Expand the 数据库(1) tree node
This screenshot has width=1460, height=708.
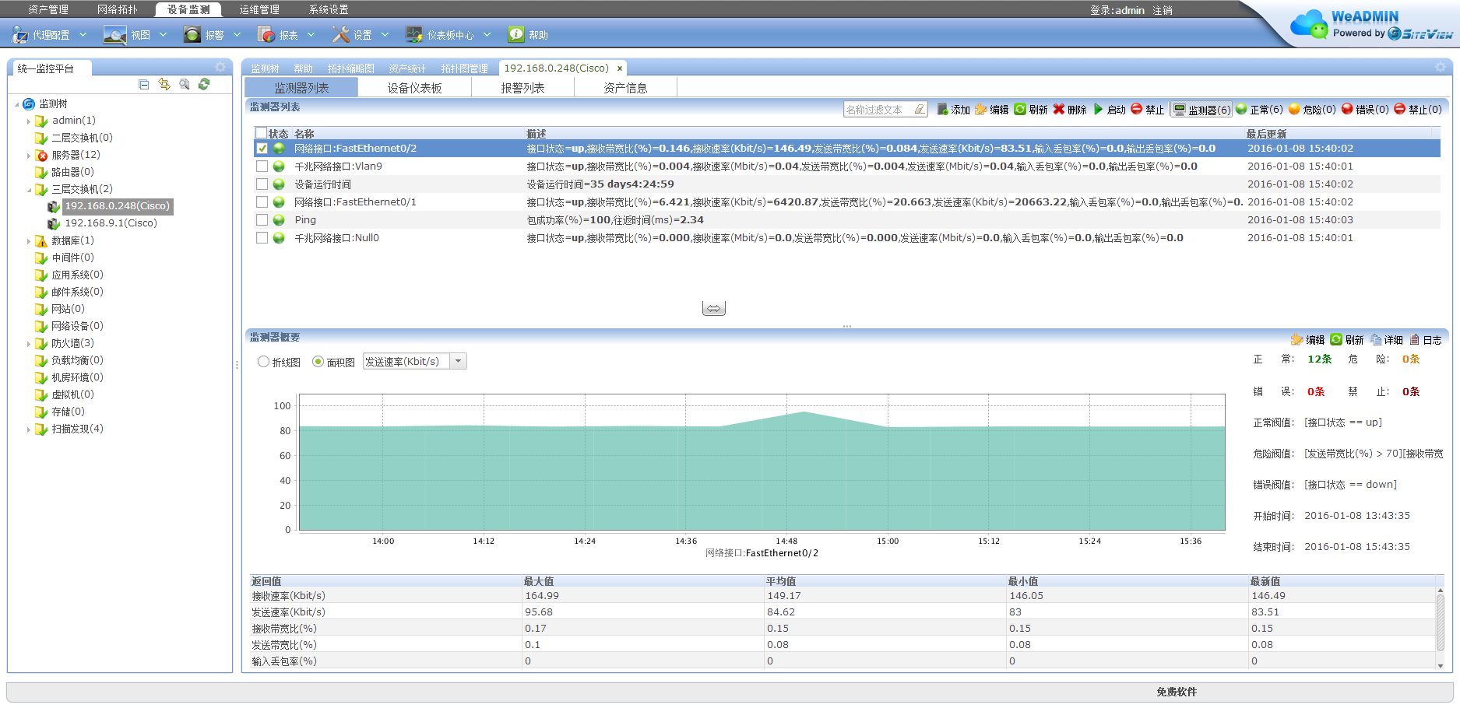[29, 240]
